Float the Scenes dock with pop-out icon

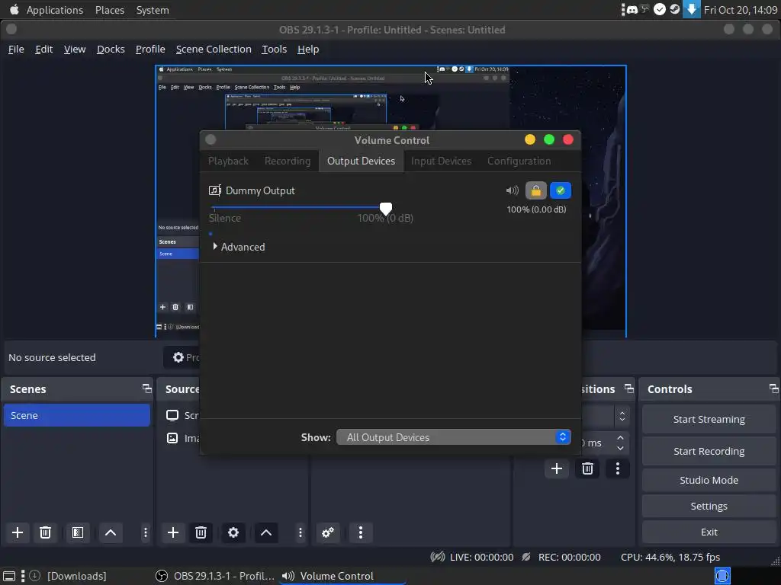coord(146,388)
